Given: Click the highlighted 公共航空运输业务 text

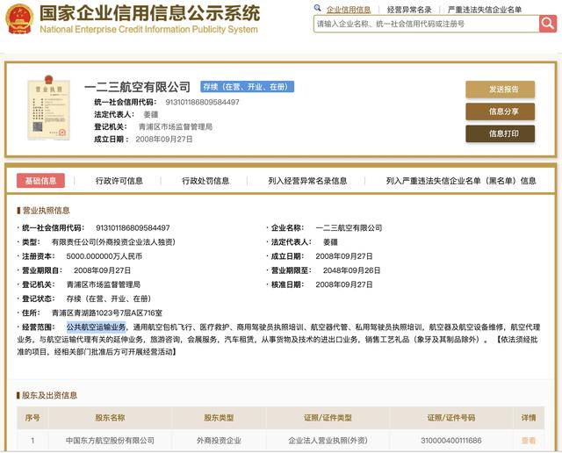Looking at the screenshot, I should [97, 327].
